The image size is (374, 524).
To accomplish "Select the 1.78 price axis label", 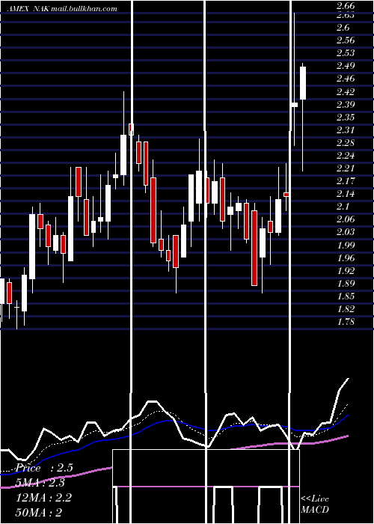I will (346, 322).
